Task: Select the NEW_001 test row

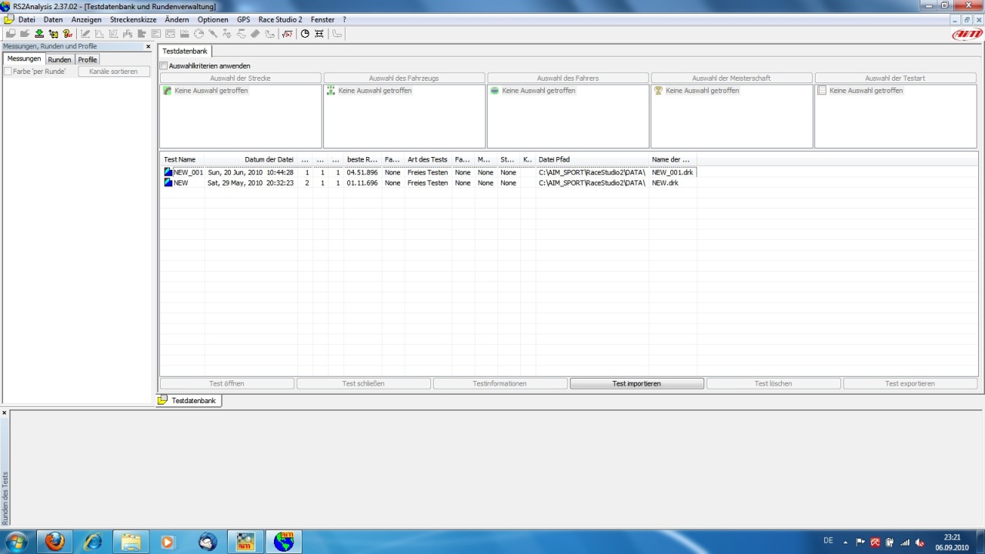Action: [x=429, y=172]
